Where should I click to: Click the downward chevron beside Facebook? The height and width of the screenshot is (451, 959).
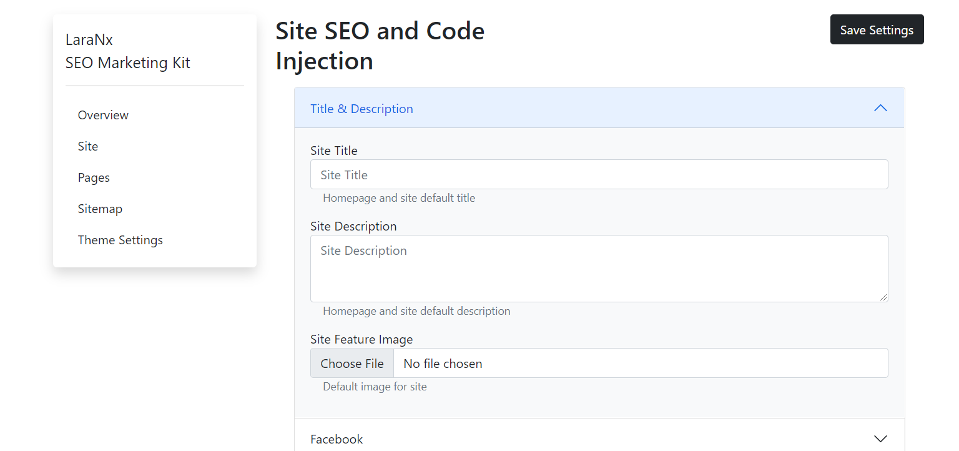tap(880, 439)
